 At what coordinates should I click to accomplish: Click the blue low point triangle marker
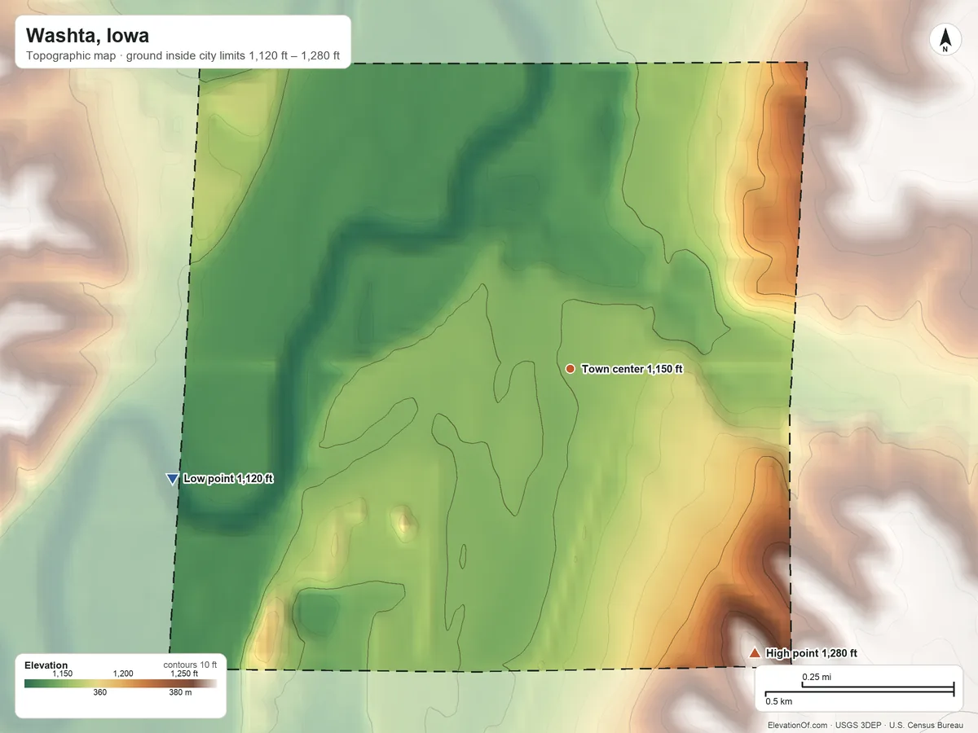click(172, 479)
